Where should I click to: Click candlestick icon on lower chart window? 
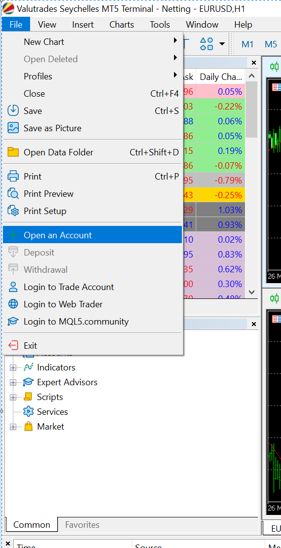pos(275,298)
